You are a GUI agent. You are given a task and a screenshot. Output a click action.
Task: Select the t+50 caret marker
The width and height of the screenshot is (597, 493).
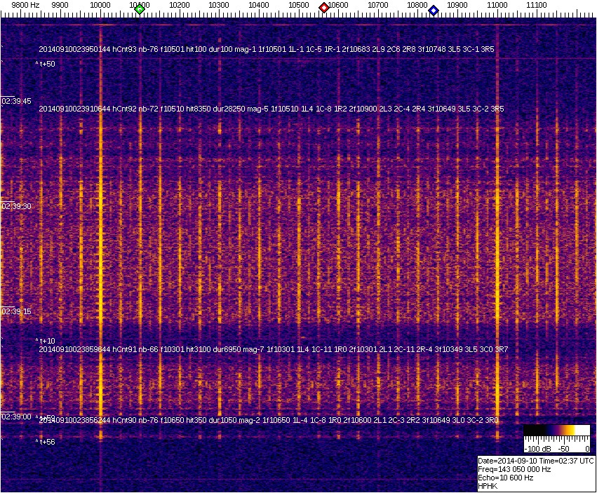(x=46, y=64)
